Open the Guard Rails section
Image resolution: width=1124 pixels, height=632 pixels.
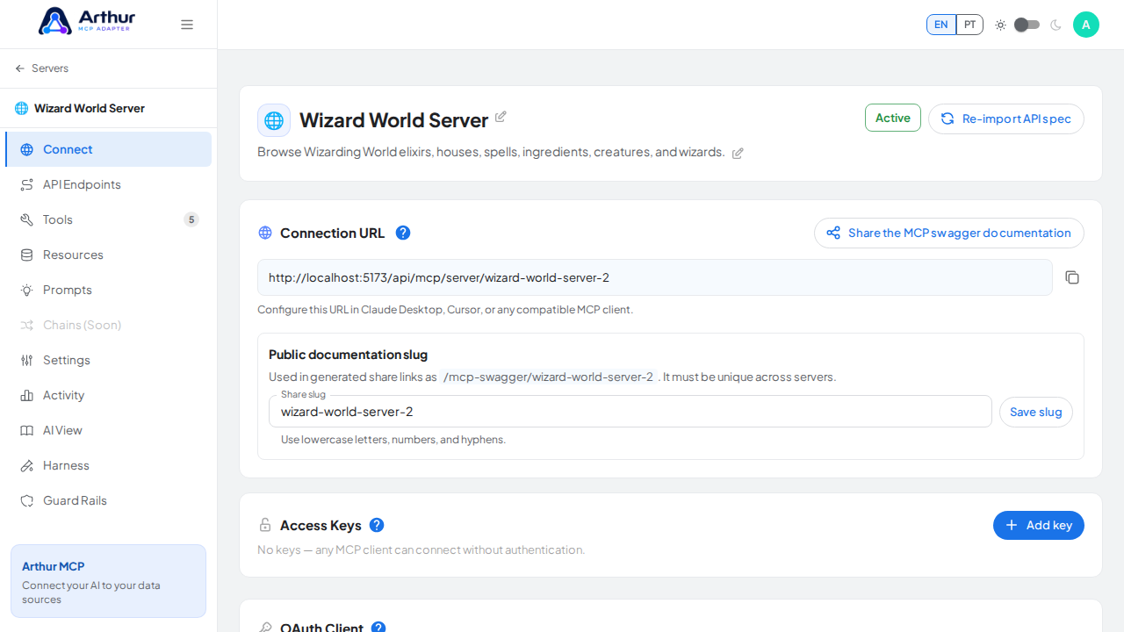109,500
